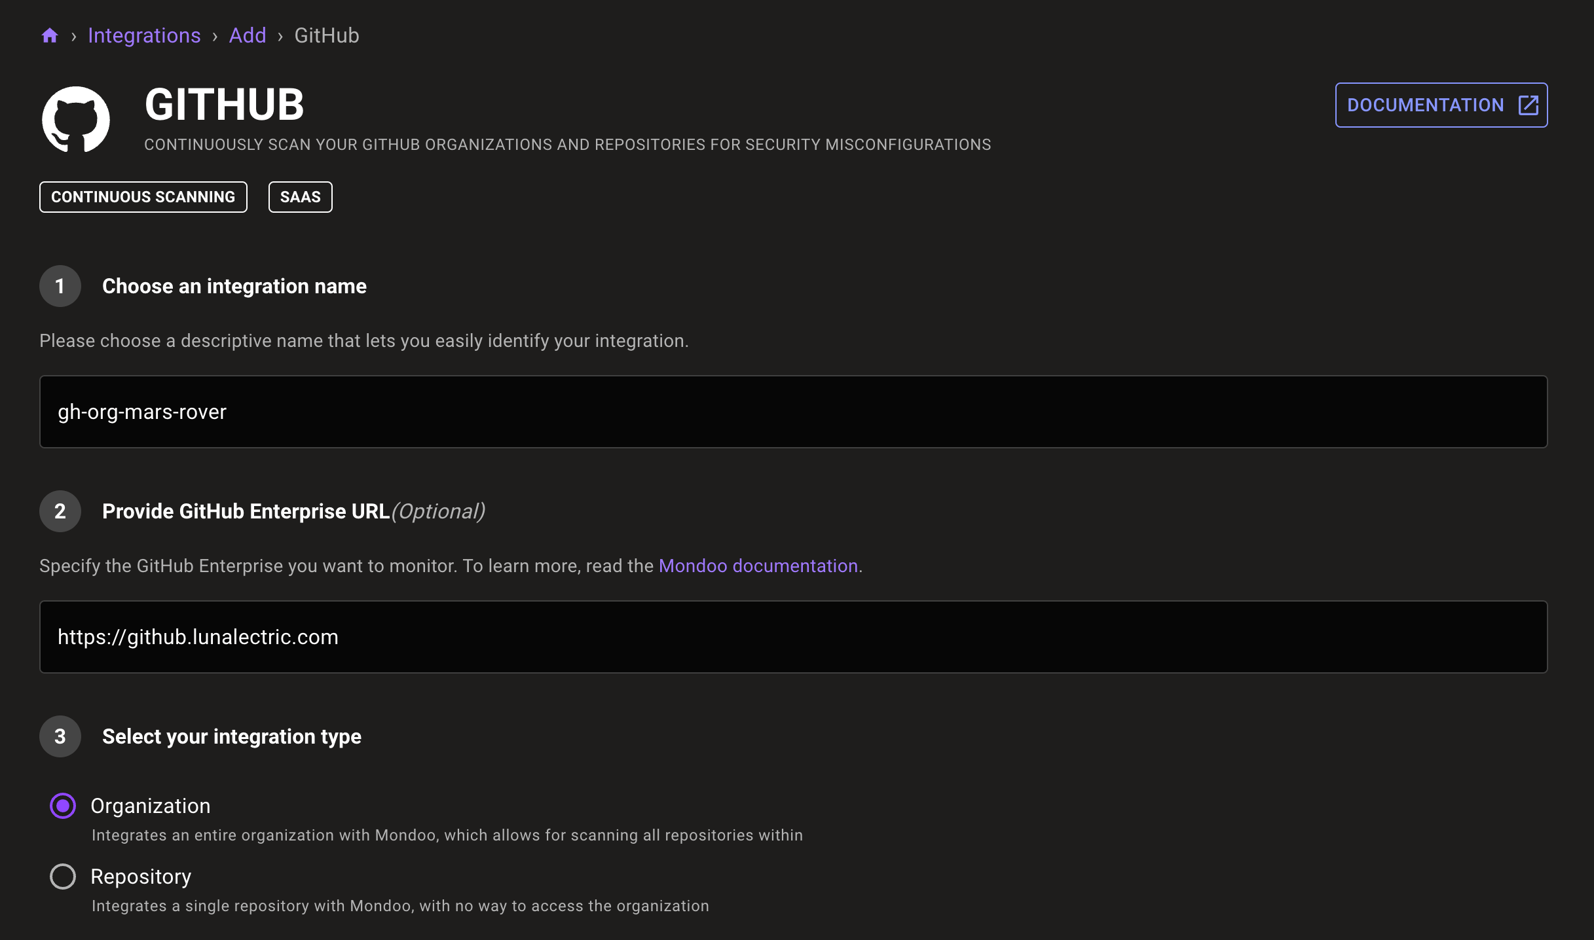The height and width of the screenshot is (940, 1594).
Task: Click the Continuous Scanning tag
Action: tap(143, 197)
